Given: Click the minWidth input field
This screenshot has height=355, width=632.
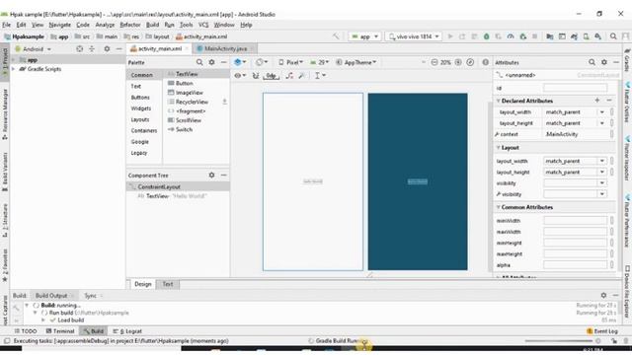Looking at the screenshot, I should 575,221.
